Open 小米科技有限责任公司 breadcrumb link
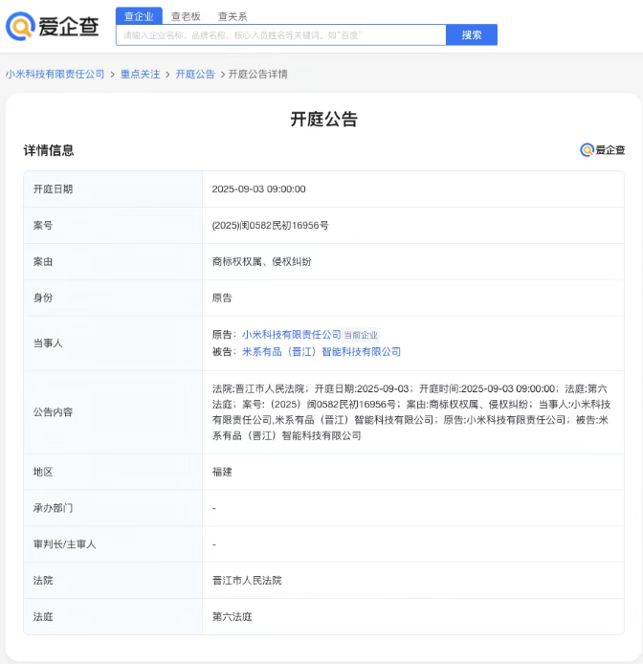 (x=55, y=74)
